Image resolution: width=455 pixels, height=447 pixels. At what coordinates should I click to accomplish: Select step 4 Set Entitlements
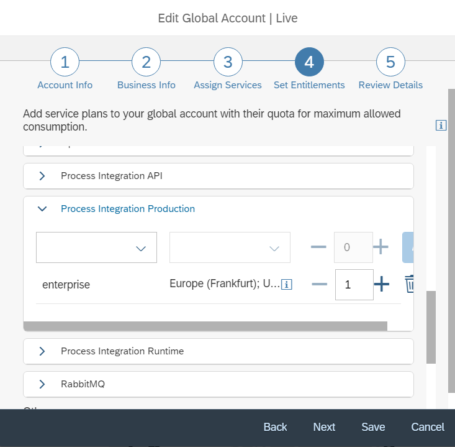309,62
